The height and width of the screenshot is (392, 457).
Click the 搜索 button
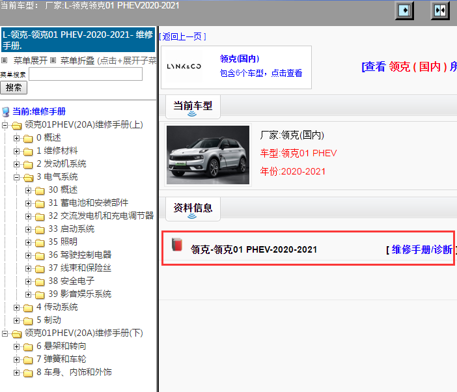point(14,87)
